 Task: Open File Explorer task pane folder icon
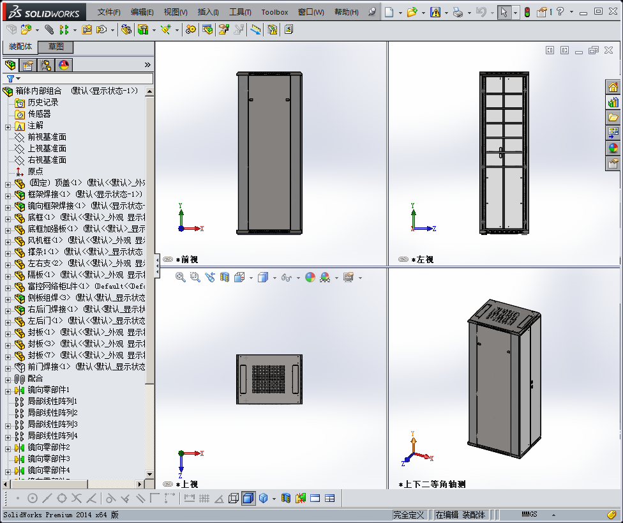pos(613,117)
